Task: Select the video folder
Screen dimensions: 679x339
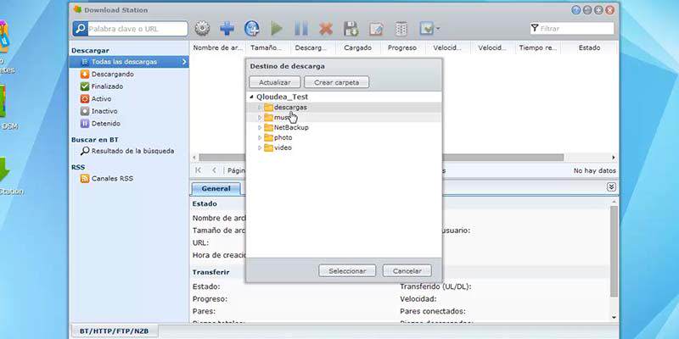Action: click(283, 147)
